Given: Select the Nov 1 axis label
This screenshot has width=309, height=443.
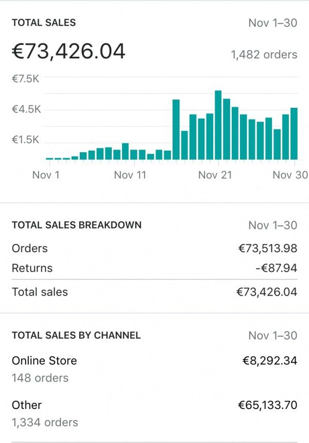Looking at the screenshot, I should [46, 175].
